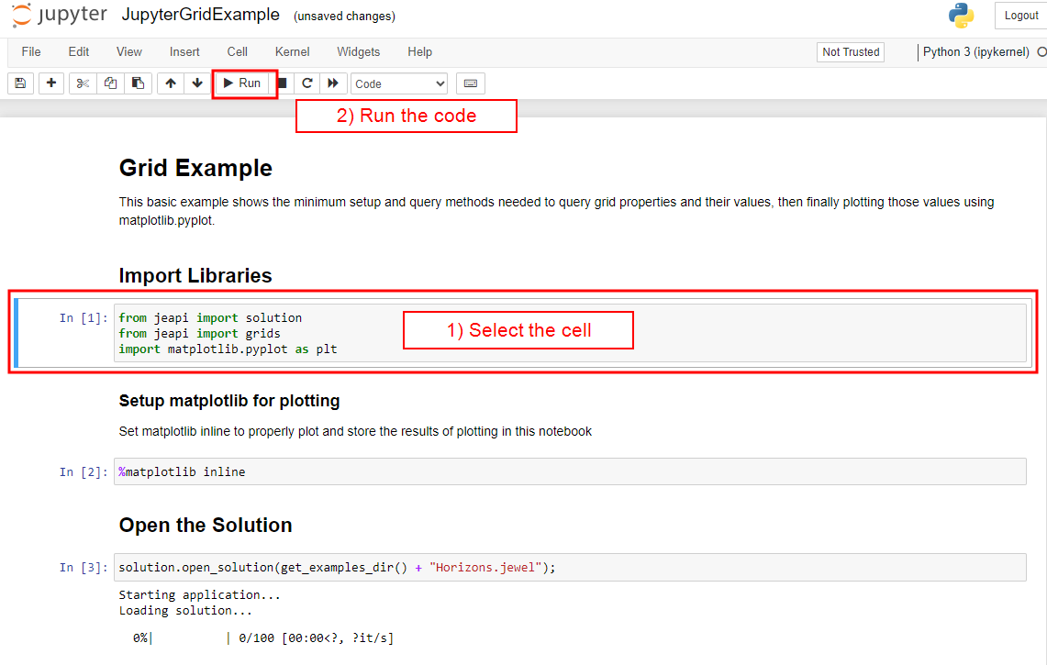Cut selected cells with scissors icon
The width and height of the screenshot is (1047, 665).
tap(83, 83)
